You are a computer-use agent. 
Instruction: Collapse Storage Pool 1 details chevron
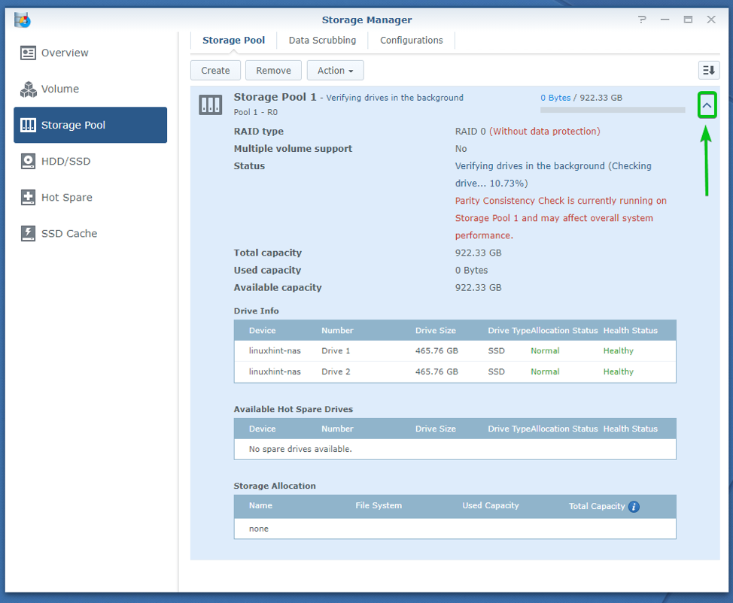tap(707, 106)
